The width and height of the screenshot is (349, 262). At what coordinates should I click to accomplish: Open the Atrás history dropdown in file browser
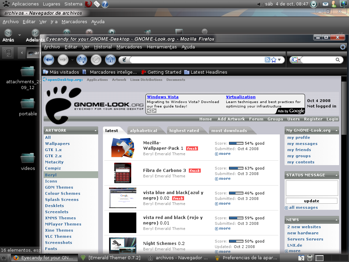click(19, 35)
